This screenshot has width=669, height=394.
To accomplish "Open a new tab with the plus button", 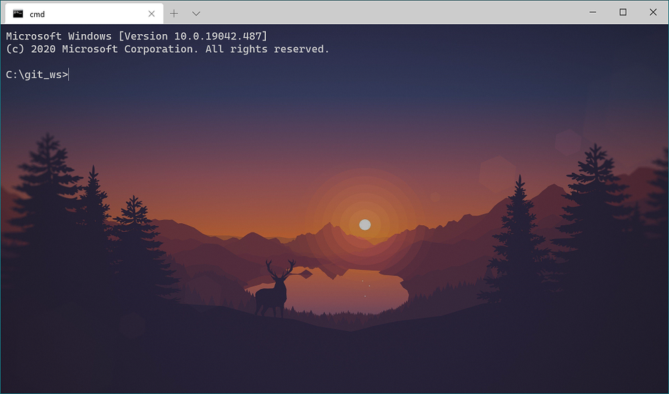I will coord(173,13).
